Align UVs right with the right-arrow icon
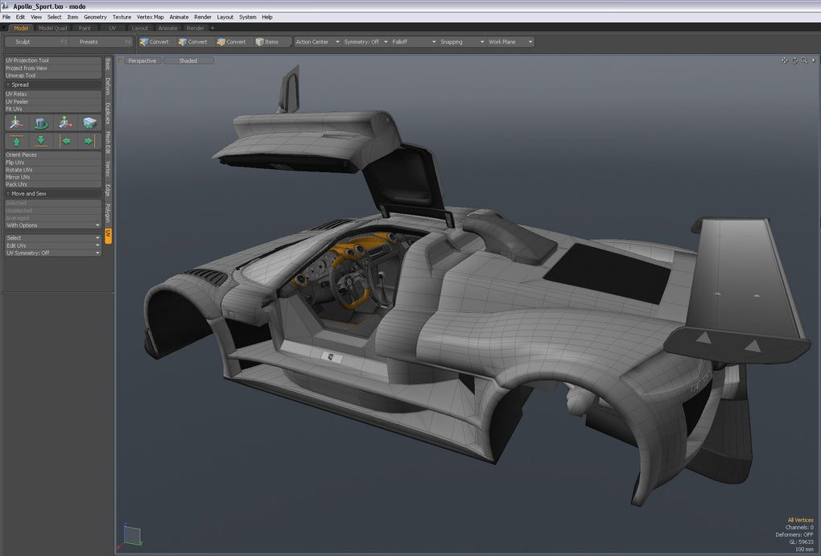 click(x=89, y=141)
